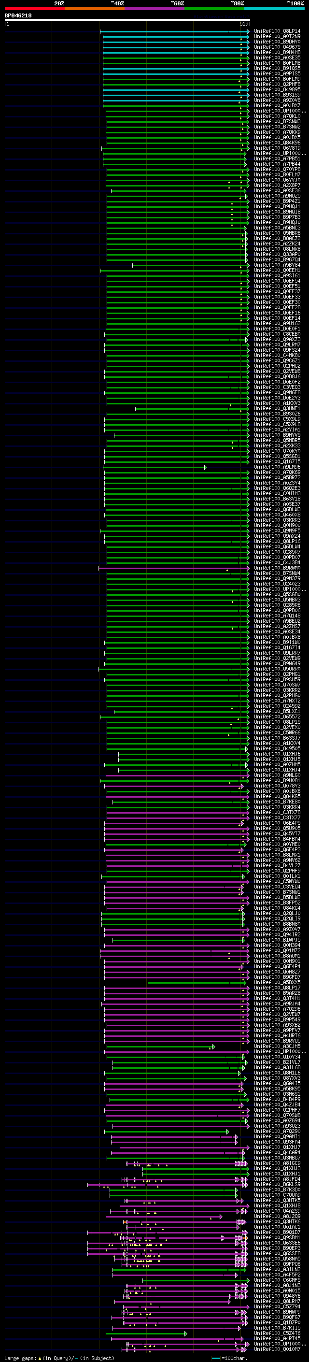Open hit UniRef100_O49505
Screen dimensions: 309x1362
click(x=277, y=749)
